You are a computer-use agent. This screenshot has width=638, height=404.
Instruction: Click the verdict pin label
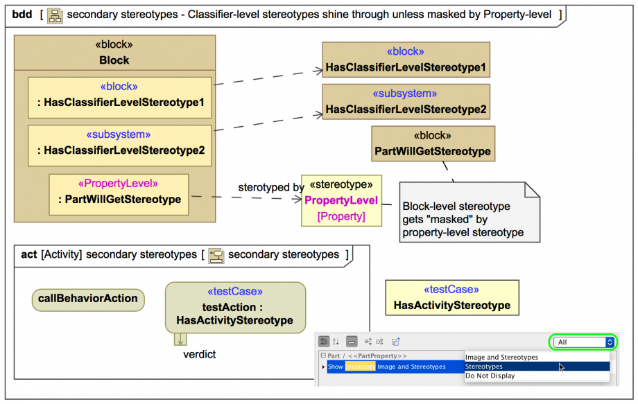pos(200,354)
